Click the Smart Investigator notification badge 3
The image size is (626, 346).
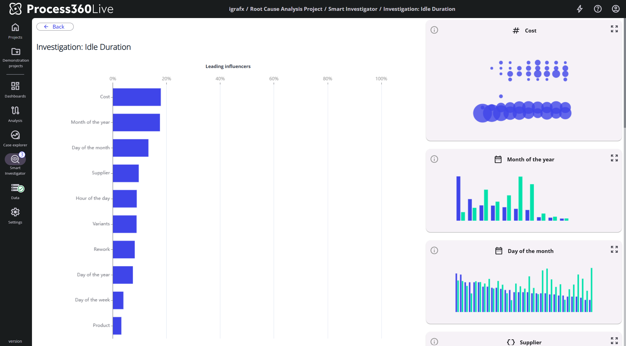click(x=22, y=155)
